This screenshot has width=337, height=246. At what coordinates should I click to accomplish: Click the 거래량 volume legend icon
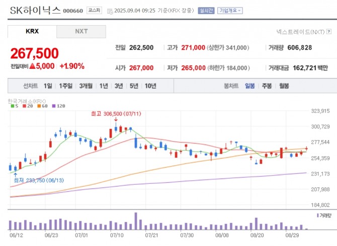(x=318, y=215)
